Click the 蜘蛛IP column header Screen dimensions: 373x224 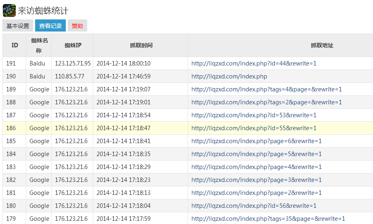click(x=73, y=45)
